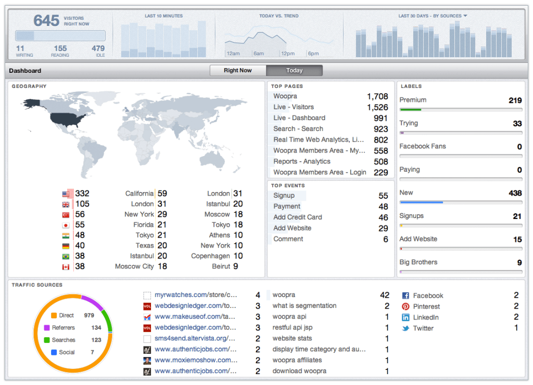533x385 pixels.
Task: Click the LinkedIn icon in social sources
Action: click(405, 317)
